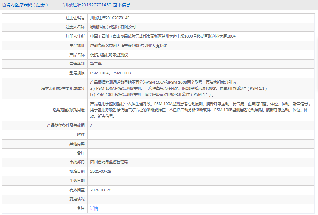
Task: Click approval date 2021-03-29
Action: pyautogui.click(x=101, y=171)
